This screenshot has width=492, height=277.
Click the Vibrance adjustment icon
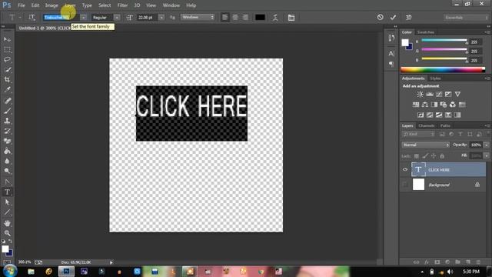[457, 94]
